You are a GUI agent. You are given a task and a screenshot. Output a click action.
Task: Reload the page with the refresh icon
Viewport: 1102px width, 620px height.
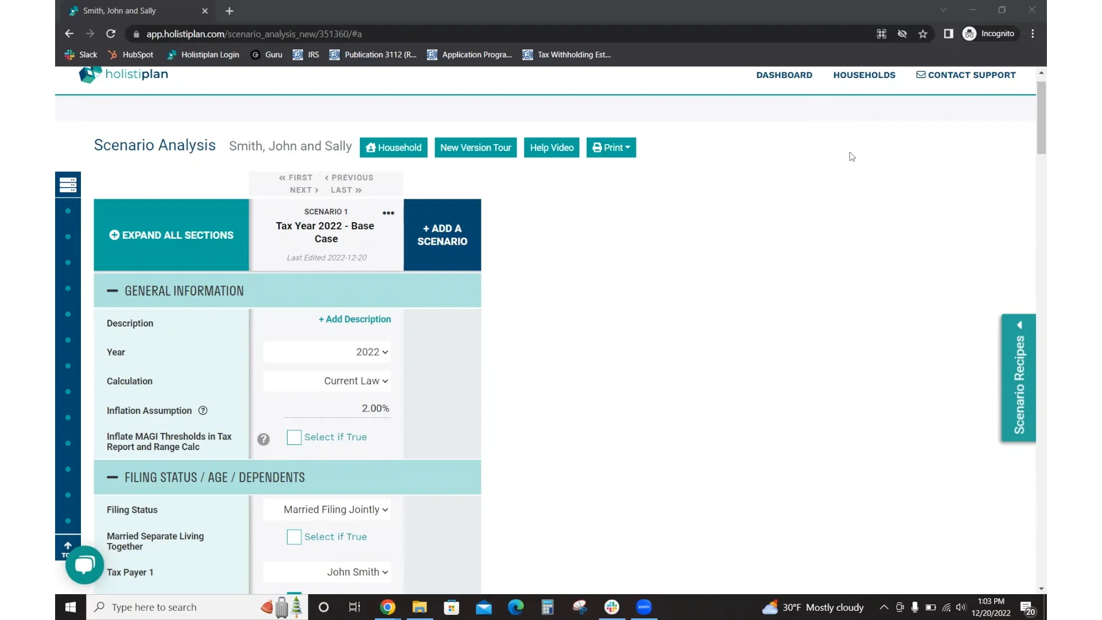tap(111, 34)
